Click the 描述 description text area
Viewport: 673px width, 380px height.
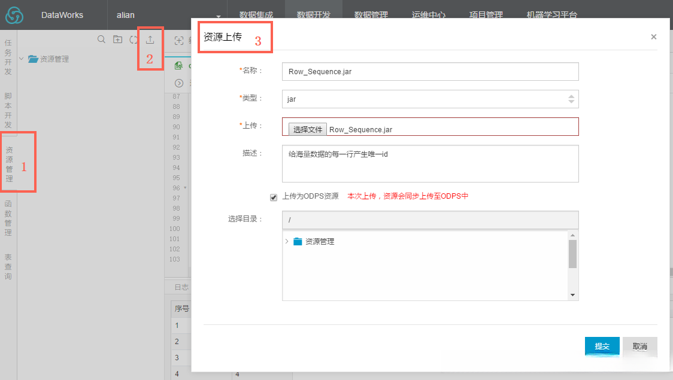430,163
